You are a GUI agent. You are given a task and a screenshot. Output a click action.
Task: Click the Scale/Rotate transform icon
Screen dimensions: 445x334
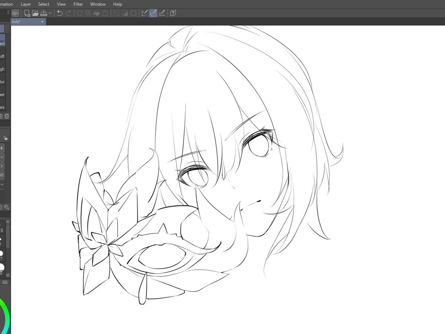coord(105,13)
